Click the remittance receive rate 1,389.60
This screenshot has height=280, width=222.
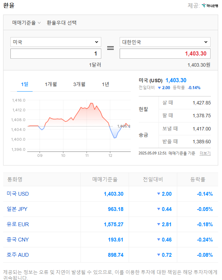(x=202, y=142)
